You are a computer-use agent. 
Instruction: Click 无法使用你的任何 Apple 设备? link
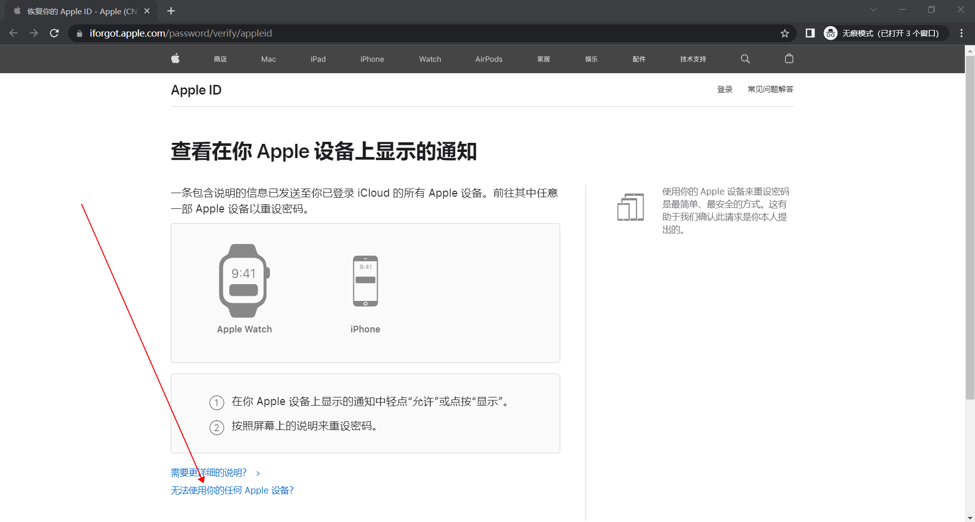(x=232, y=490)
